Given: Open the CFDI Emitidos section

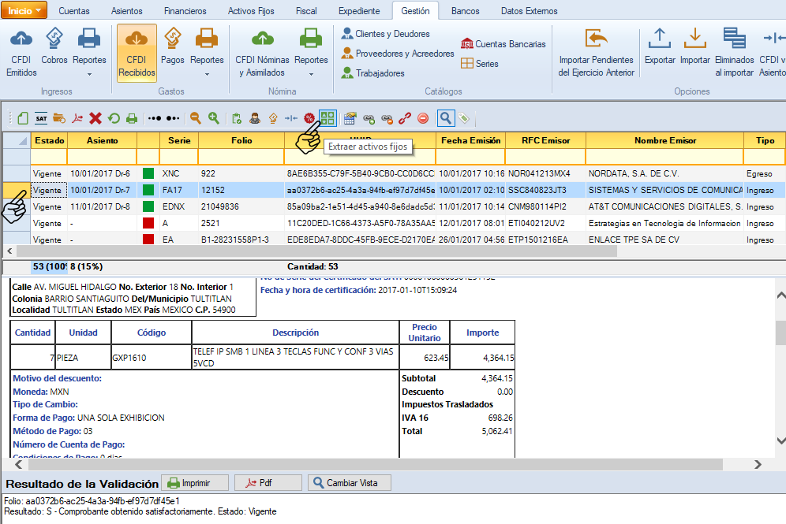Looking at the screenshot, I should click(x=21, y=52).
